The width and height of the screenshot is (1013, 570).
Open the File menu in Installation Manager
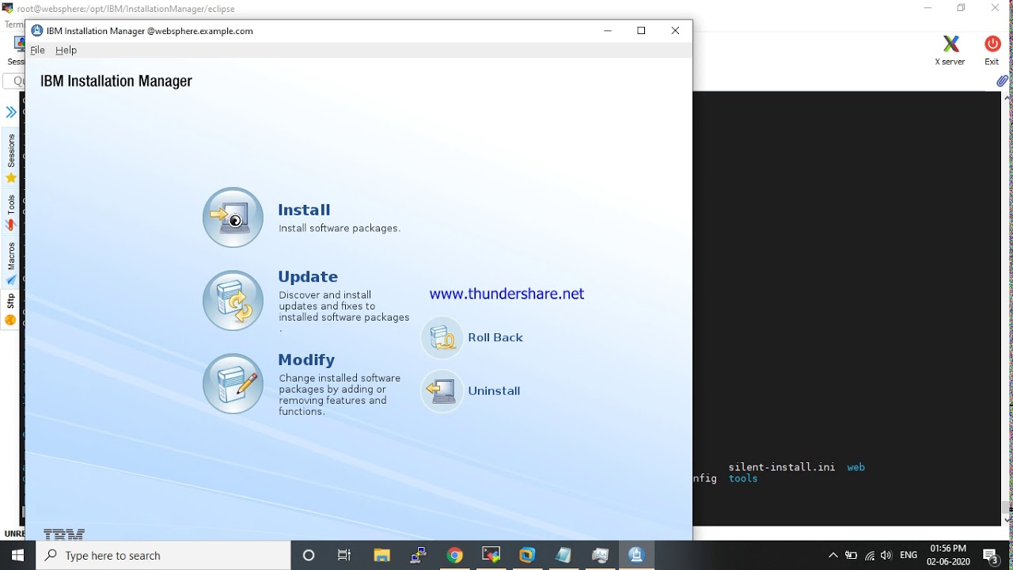point(37,50)
